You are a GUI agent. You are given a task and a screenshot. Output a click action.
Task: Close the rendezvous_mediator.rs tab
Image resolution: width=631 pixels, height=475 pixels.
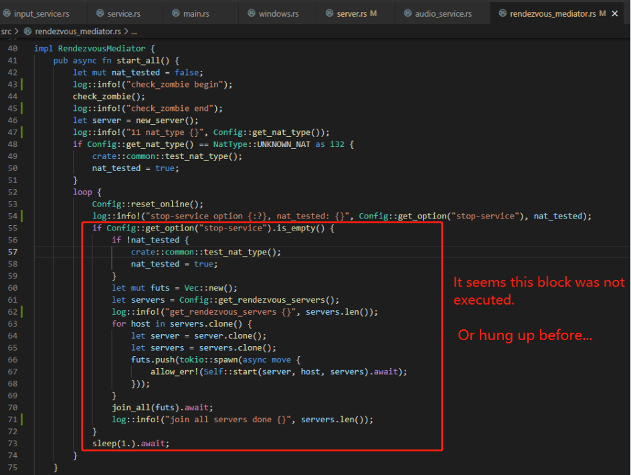pyautogui.click(x=614, y=12)
